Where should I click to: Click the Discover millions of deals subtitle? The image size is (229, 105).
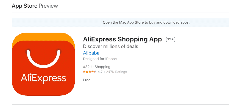111,47
